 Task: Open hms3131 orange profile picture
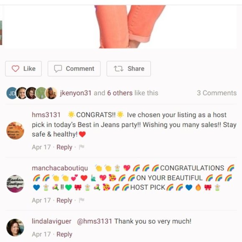(15, 131)
